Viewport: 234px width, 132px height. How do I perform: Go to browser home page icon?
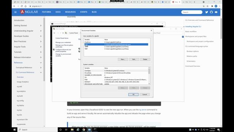26,6
